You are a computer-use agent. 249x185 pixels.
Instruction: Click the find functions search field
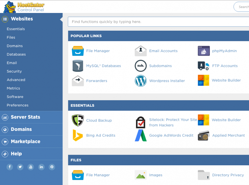pos(158,21)
